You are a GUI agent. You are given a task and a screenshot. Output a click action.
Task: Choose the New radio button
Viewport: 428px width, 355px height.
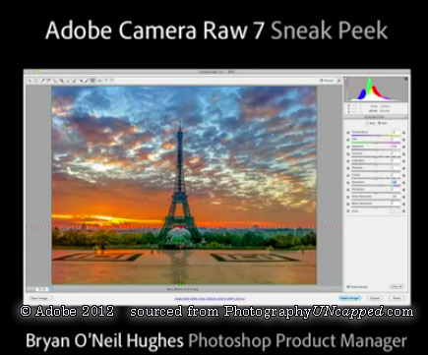367,123
